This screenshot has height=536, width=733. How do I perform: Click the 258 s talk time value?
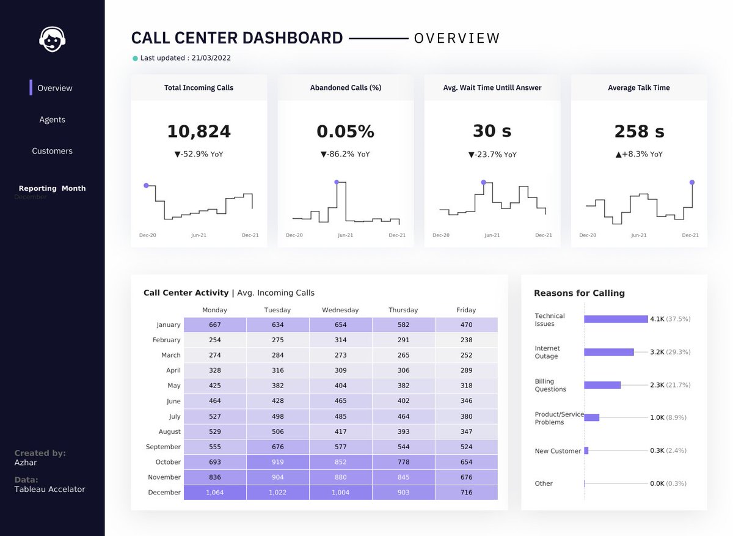click(639, 131)
